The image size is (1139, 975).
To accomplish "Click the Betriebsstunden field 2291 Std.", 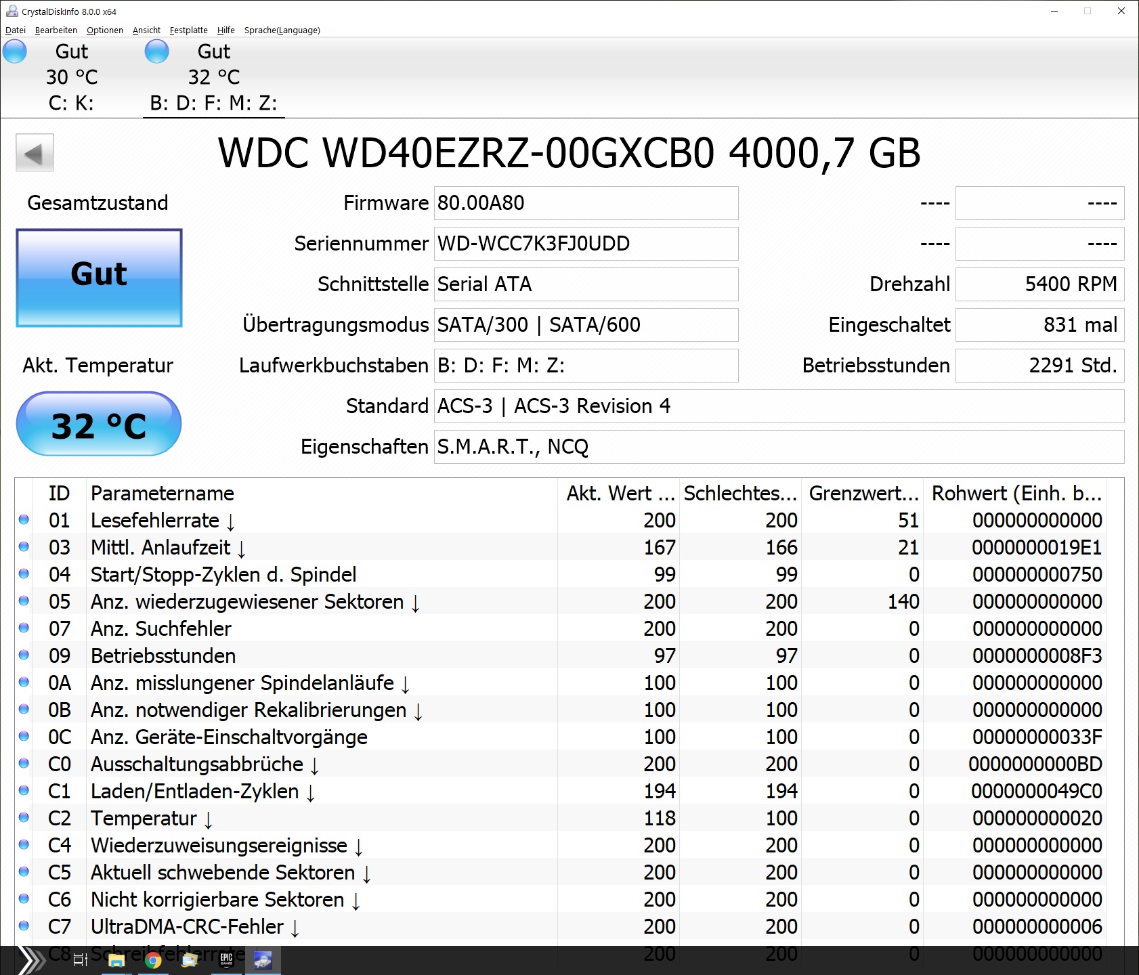I will point(1039,366).
